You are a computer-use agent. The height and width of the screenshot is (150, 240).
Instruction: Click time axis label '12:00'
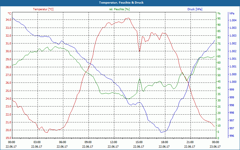pos(114,142)
